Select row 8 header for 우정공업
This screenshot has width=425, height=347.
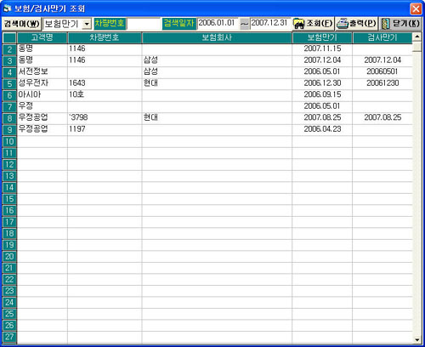tap(9, 118)
